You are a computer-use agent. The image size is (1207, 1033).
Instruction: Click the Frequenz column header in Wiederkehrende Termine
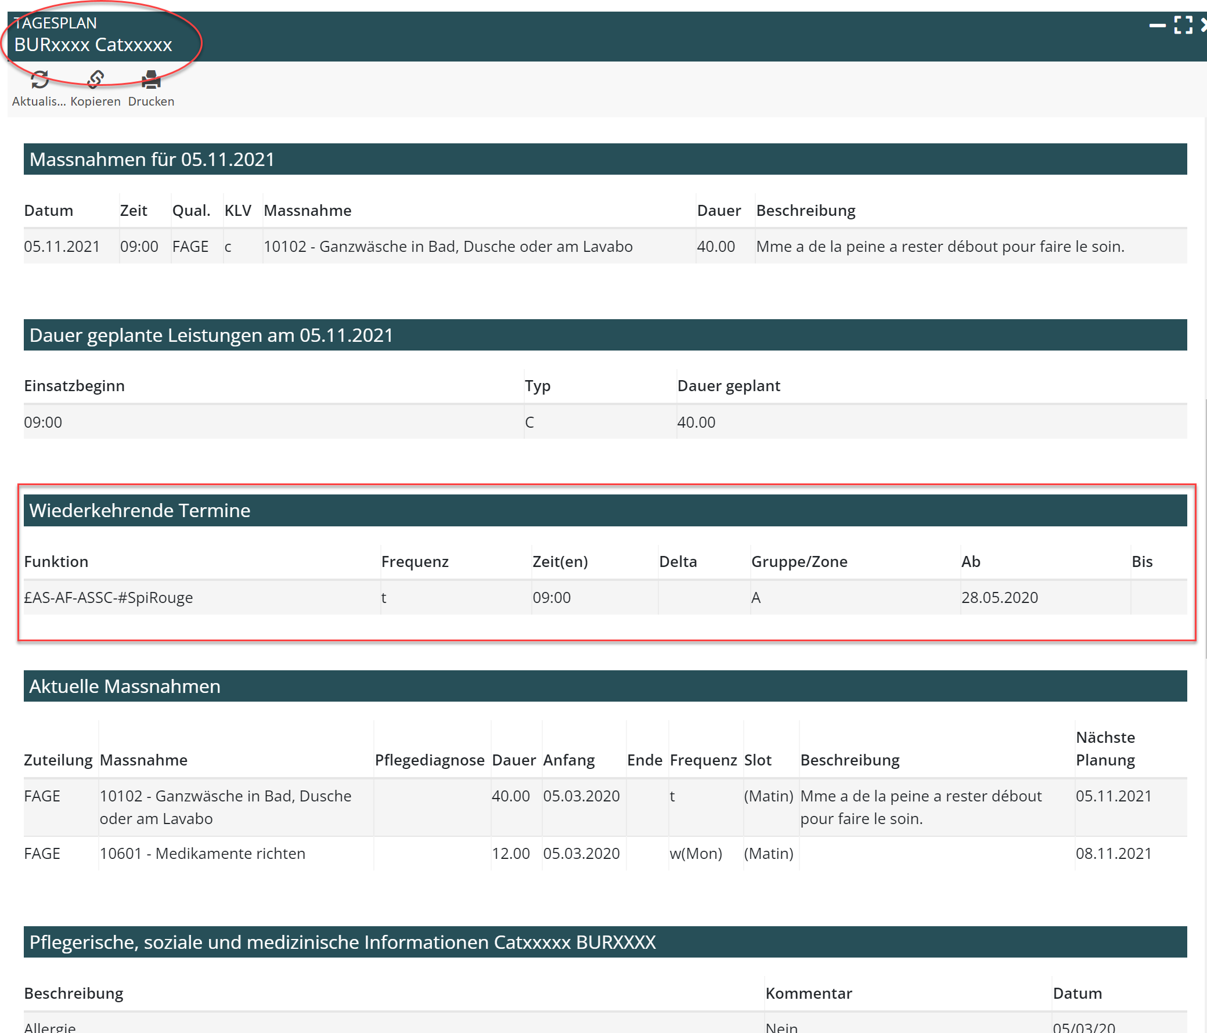click(415, 561)
